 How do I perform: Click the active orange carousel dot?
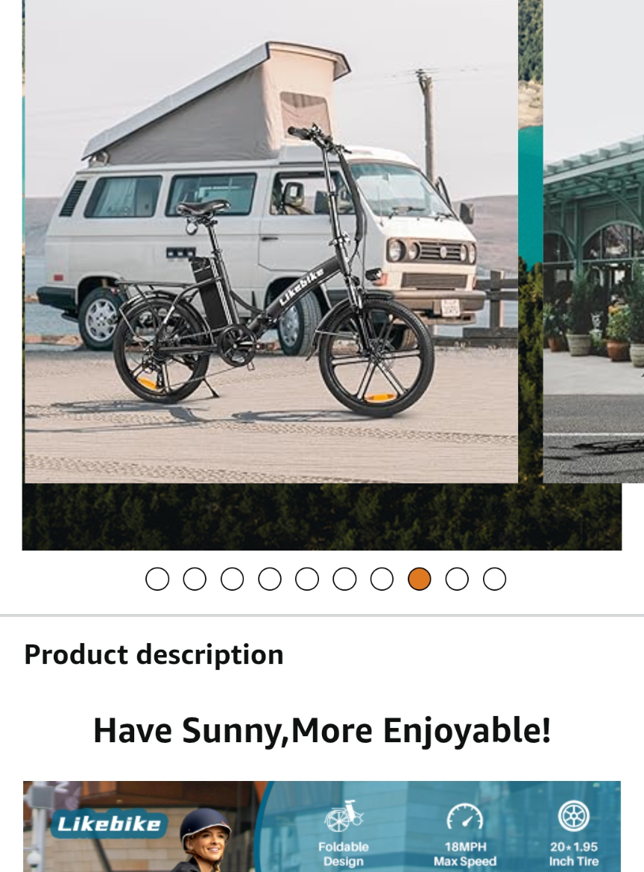(x=420, y=579)
